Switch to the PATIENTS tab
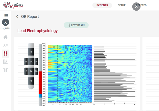 coord(102,5)
